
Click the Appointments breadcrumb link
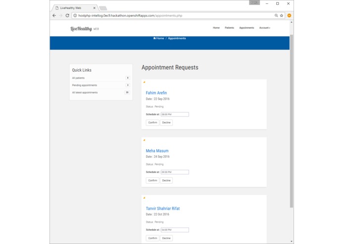[x=177, y=39]
